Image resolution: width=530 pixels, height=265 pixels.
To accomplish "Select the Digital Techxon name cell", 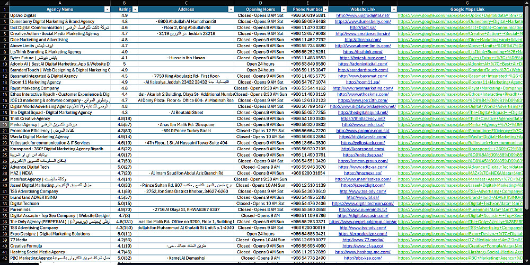I will tap(60, 204).
